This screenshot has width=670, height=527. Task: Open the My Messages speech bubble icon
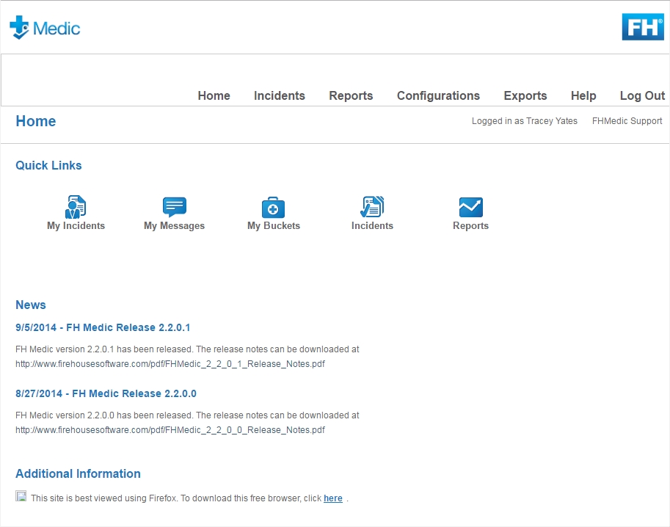pyautogui.click(x=175, y=207)
